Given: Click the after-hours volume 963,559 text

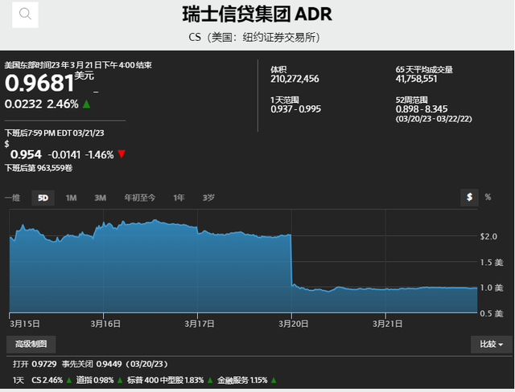Looking at the screenshot, I should [x=39, y=168].
